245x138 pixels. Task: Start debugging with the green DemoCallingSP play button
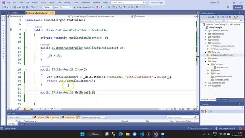74,7
